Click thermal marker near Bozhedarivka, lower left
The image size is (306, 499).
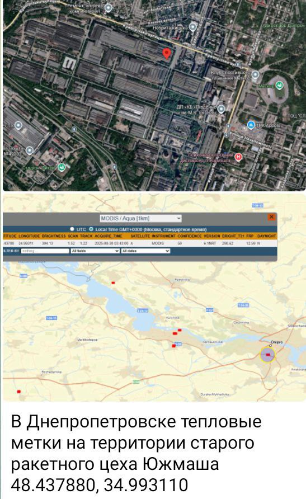[19, 392]
